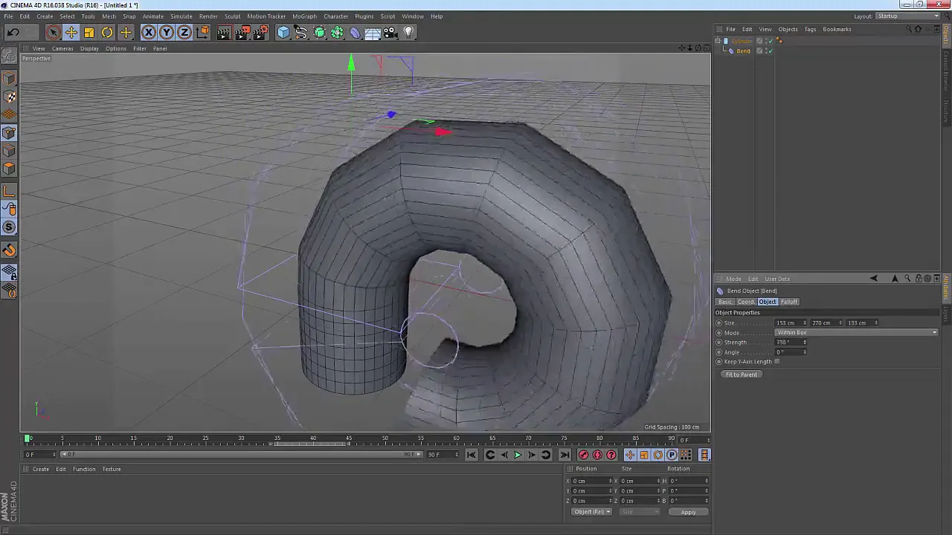The height and width of the screenshot is (535, 952).
Task: Toggle Position keyframe recording icon
Action: (630, 455)
